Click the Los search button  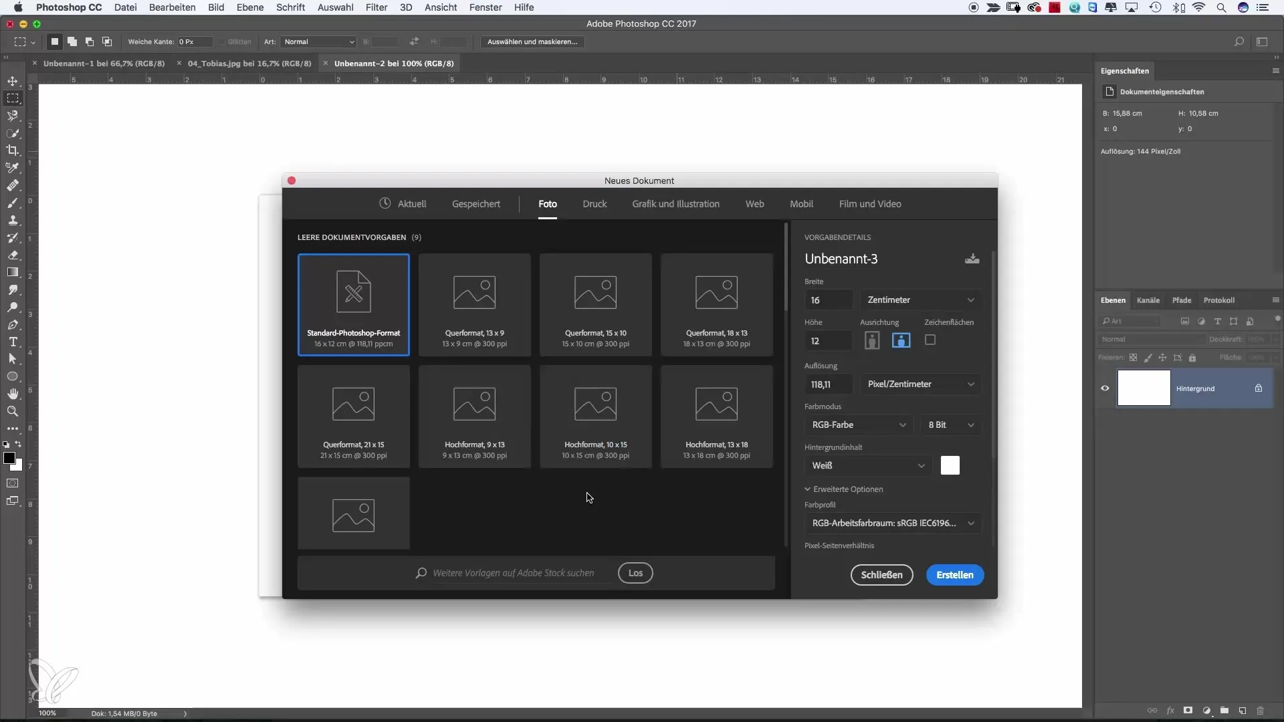click(635, 573)
